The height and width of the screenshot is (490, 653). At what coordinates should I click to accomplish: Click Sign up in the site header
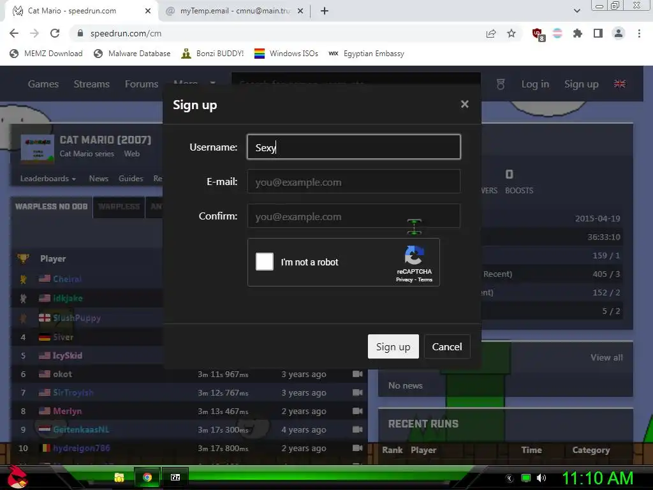pos(582,84)
